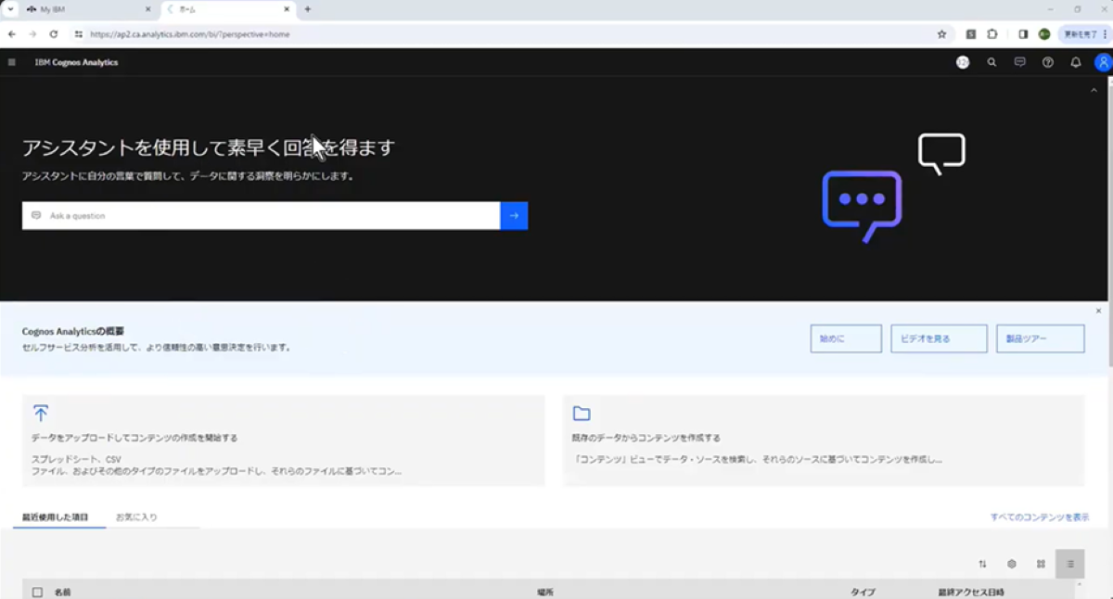Open the Chrome three-dot menu
This screenshot has width=1113, height=599.
(1106, 34)
